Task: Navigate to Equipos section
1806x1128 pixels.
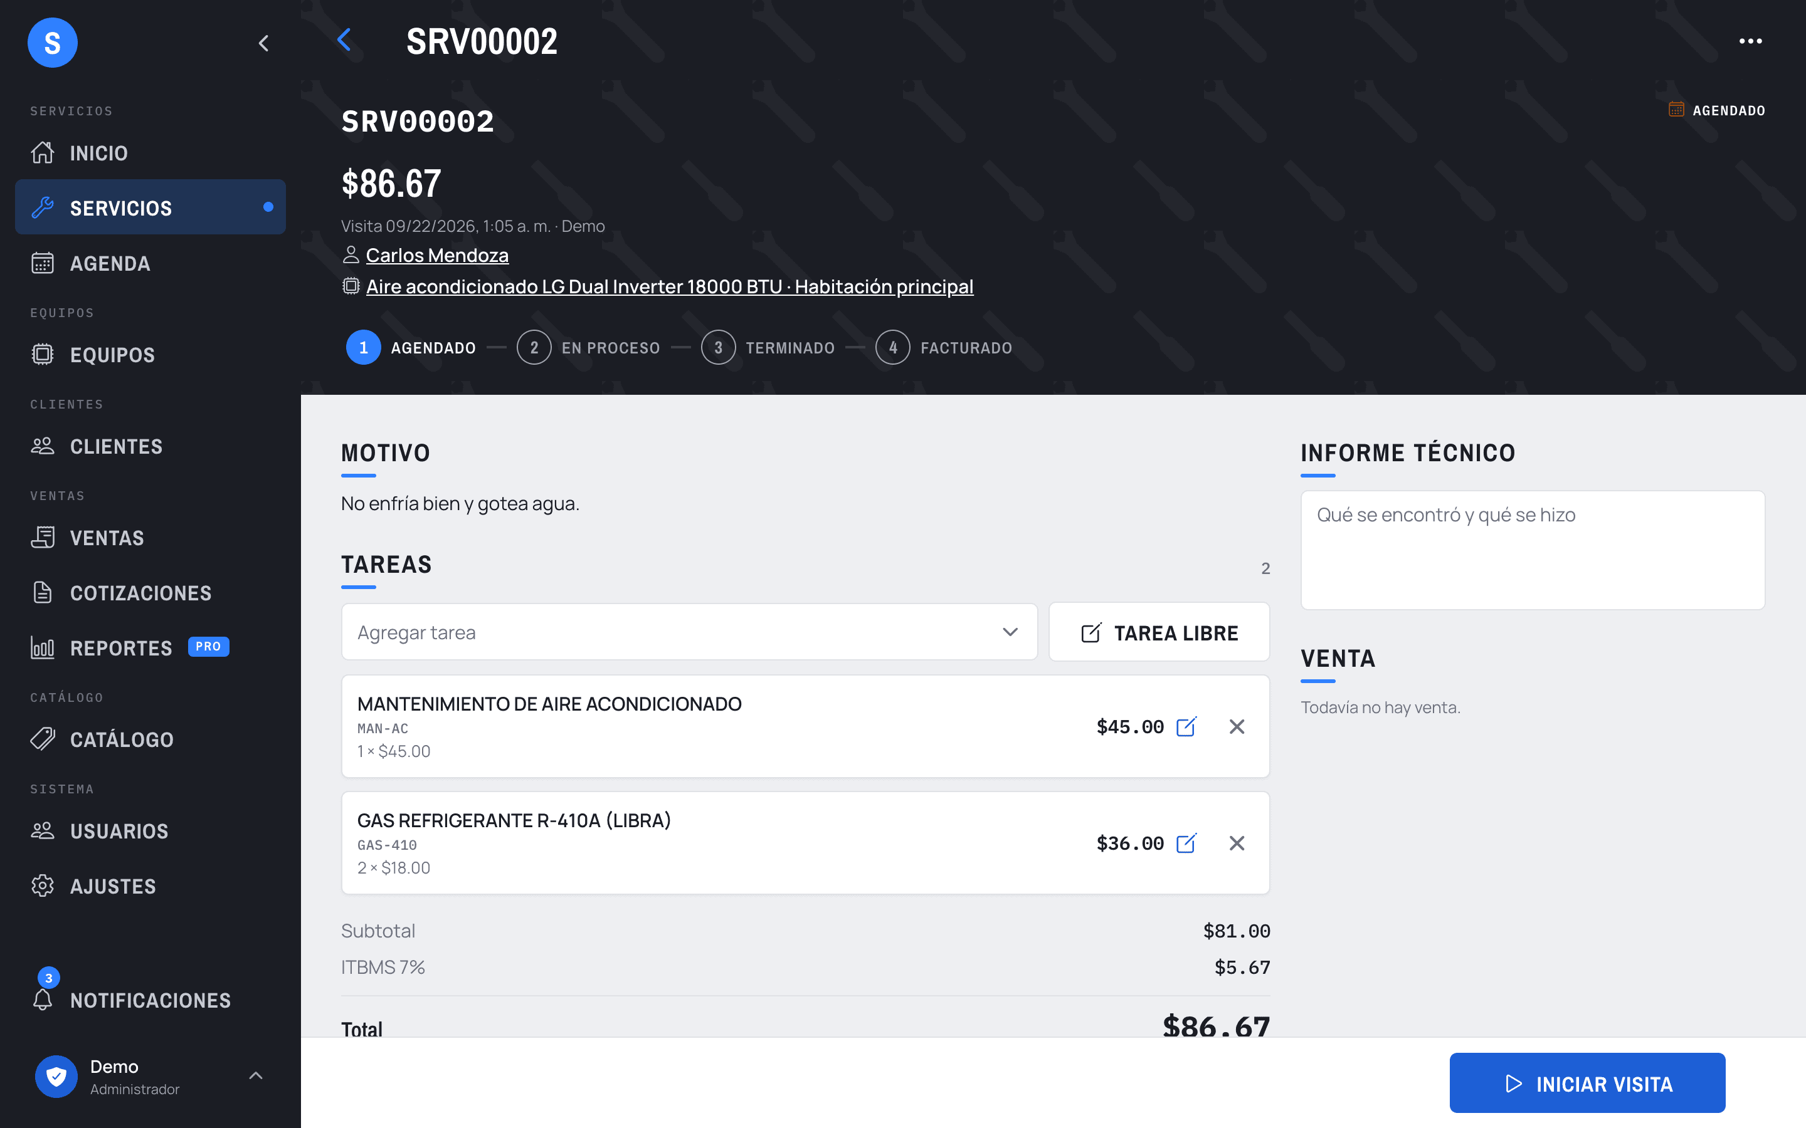Action: (150, 354)
